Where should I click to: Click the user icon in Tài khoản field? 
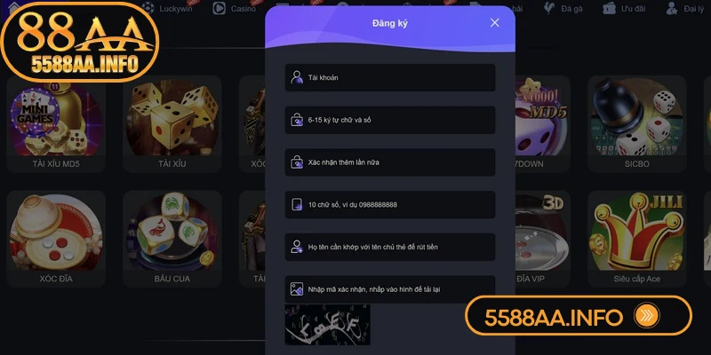point(297,77)
